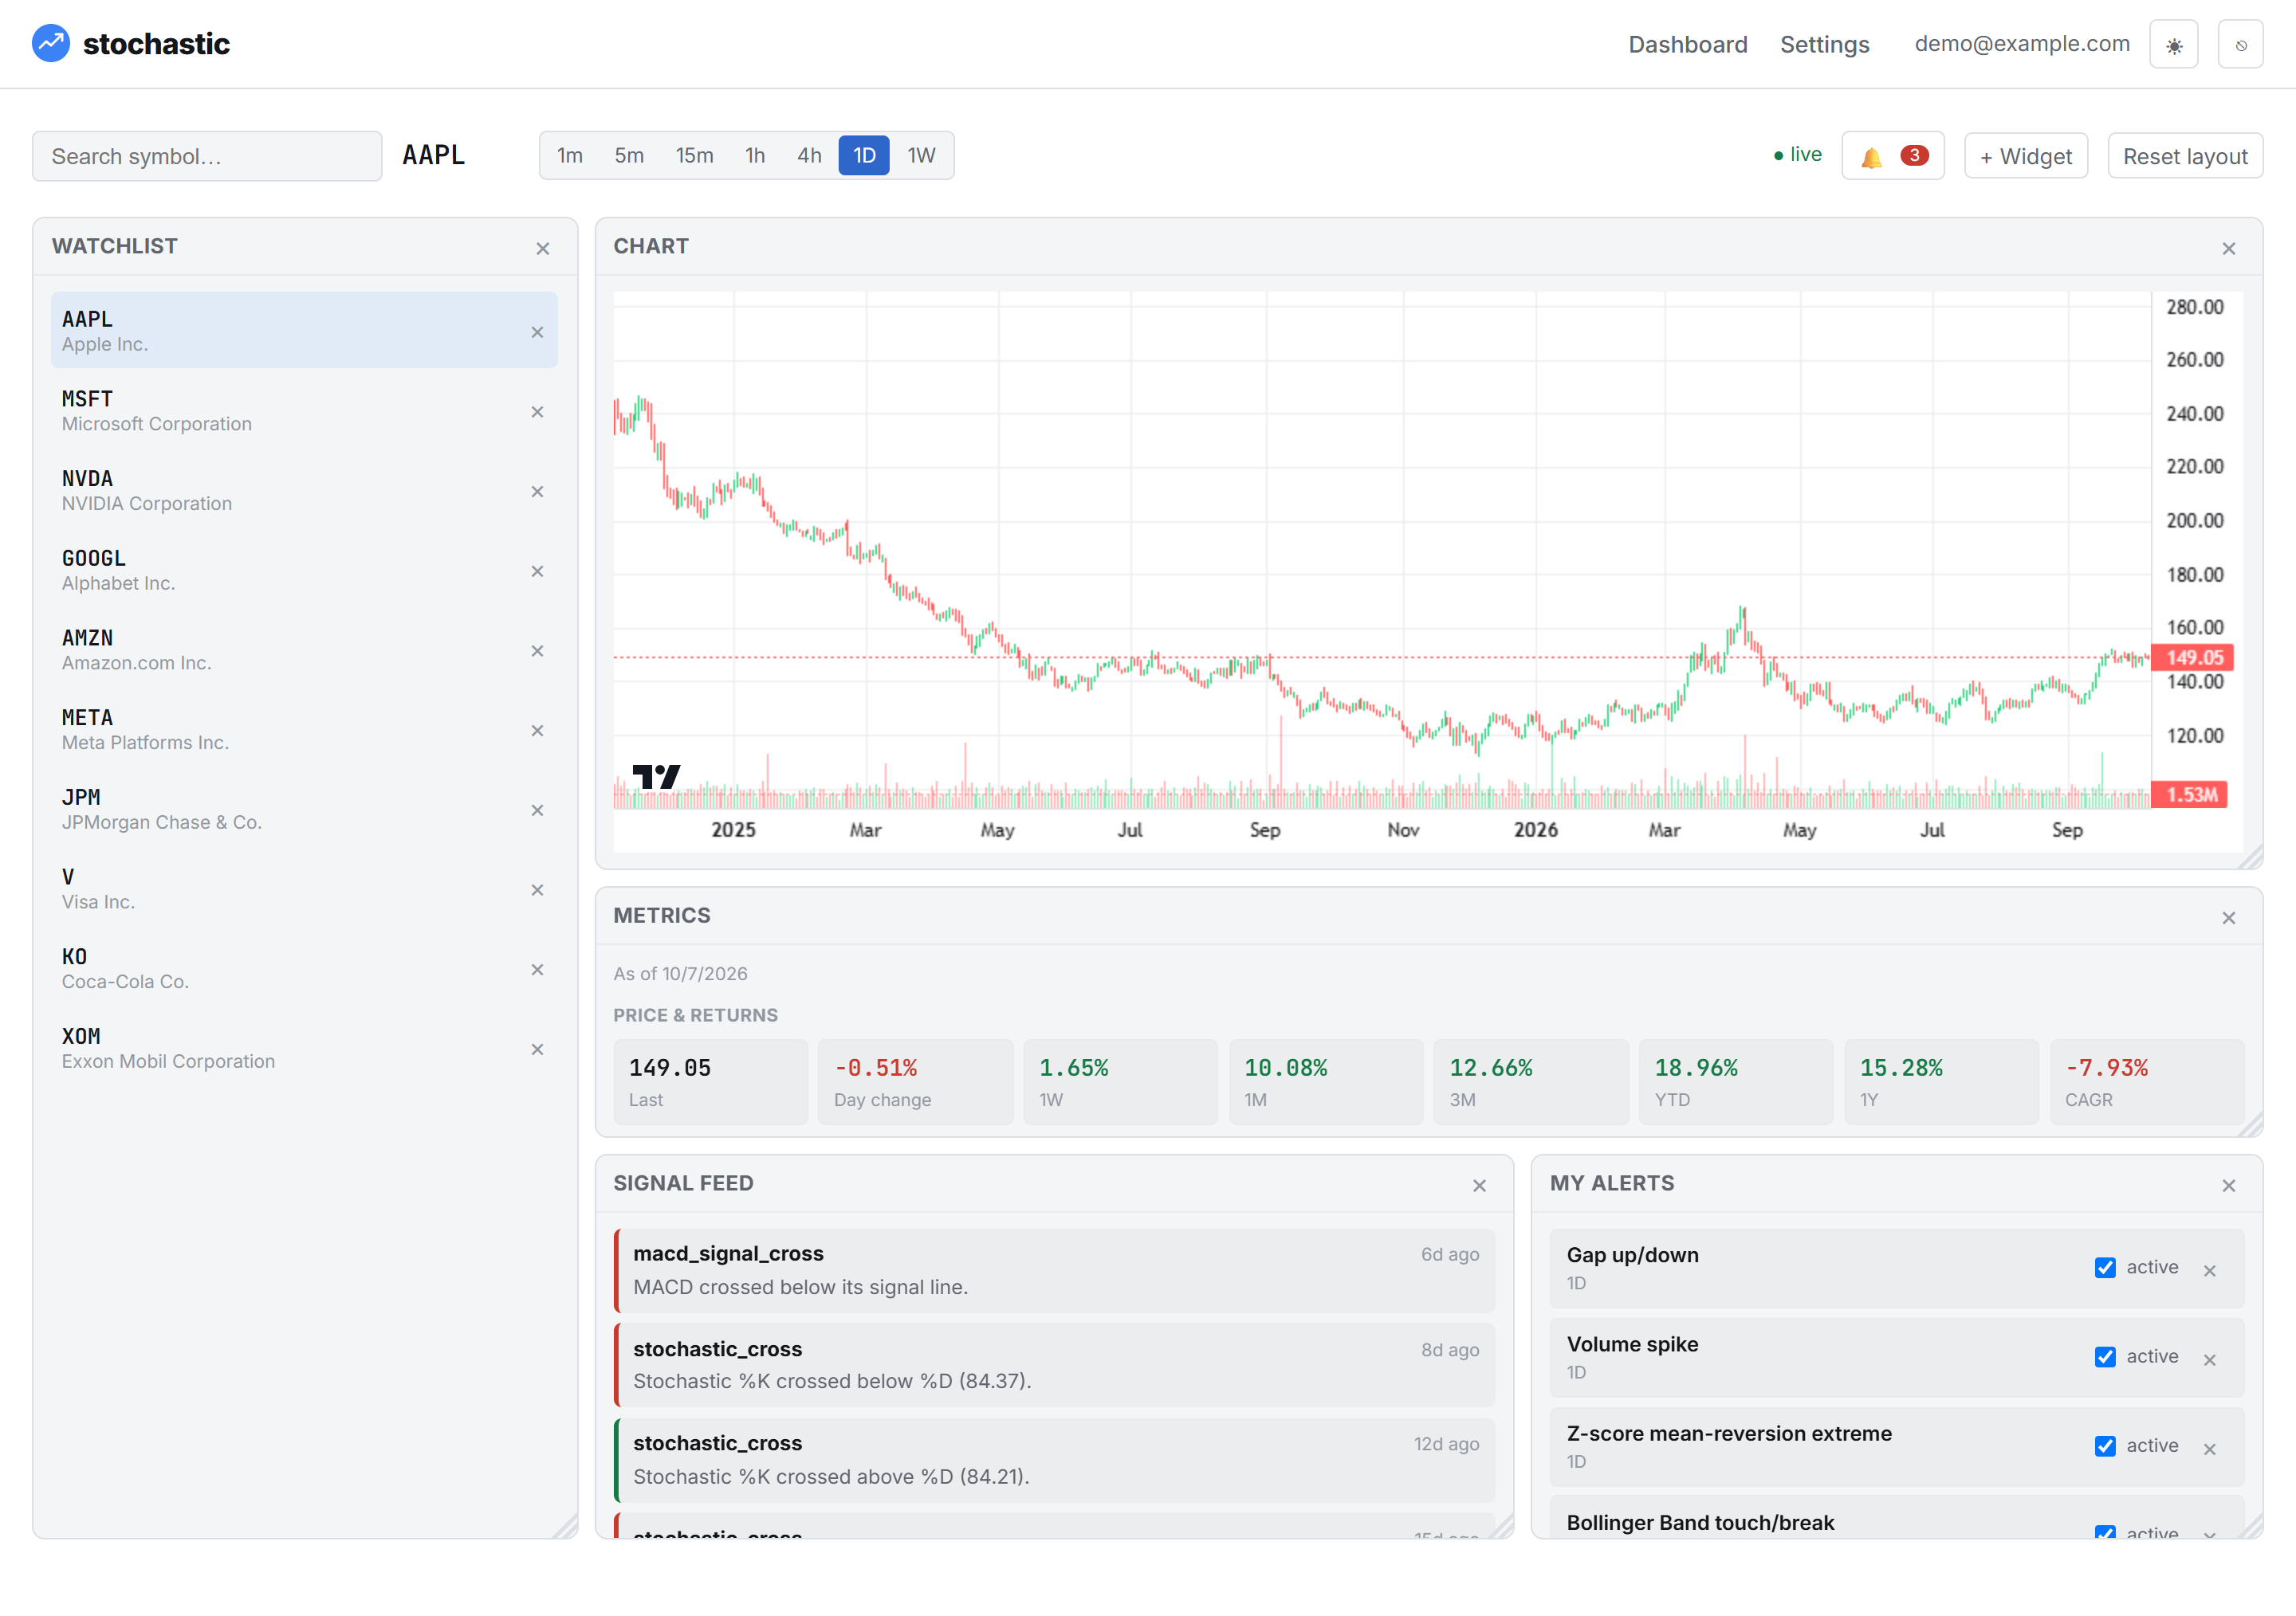Delete the Volume spike alert
This screenshot has width=2296, height=1616.
pyautogui.click(x=2210, y=1359)
